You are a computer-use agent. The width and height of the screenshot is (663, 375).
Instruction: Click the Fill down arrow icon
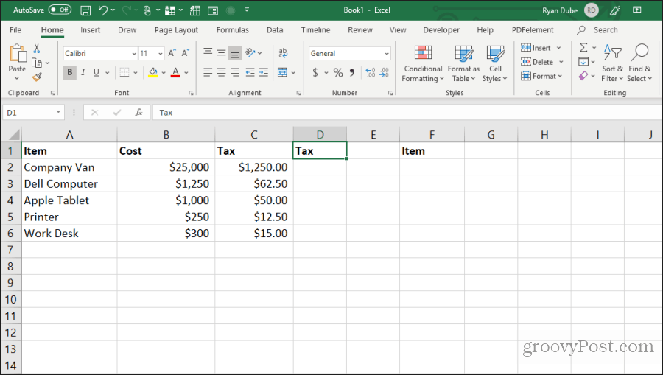(x=583, y=62)
